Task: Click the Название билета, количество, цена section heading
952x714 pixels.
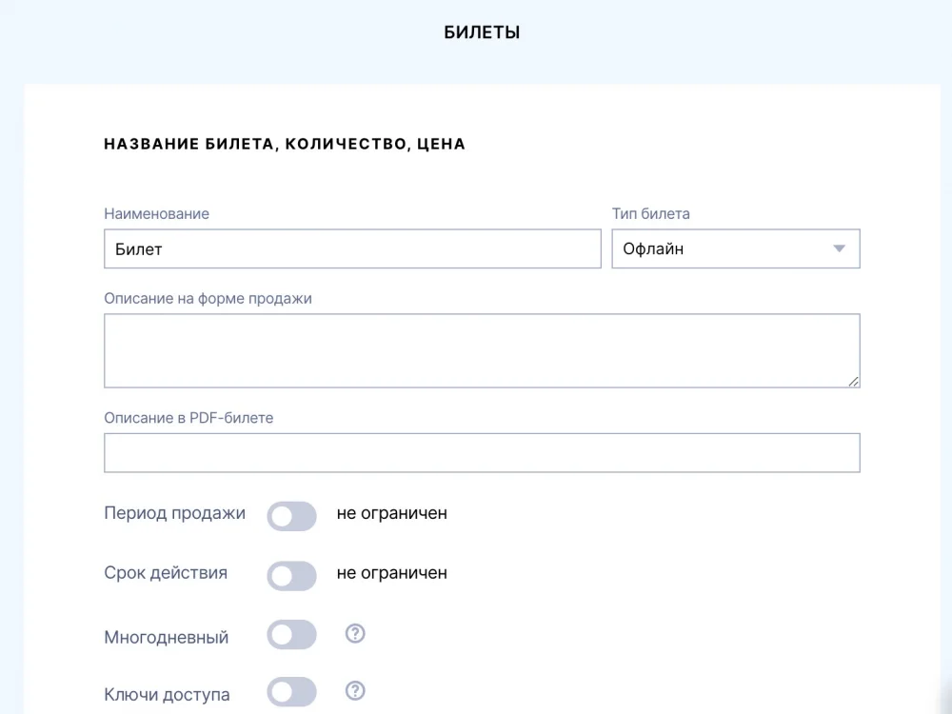Action: [x=285, y=145]
